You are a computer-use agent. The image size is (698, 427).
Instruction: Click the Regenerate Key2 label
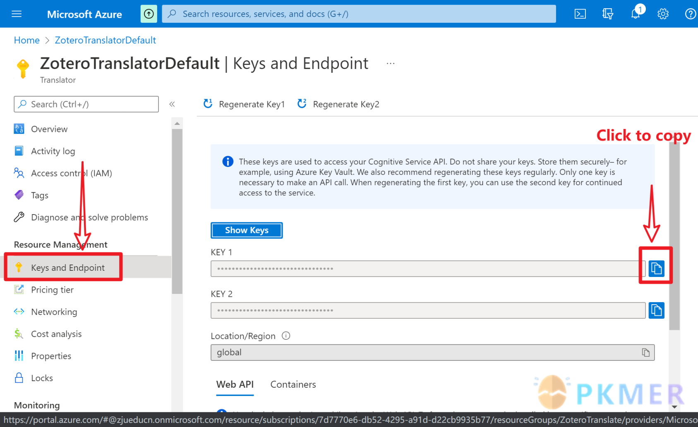click(x=346, y=104)
